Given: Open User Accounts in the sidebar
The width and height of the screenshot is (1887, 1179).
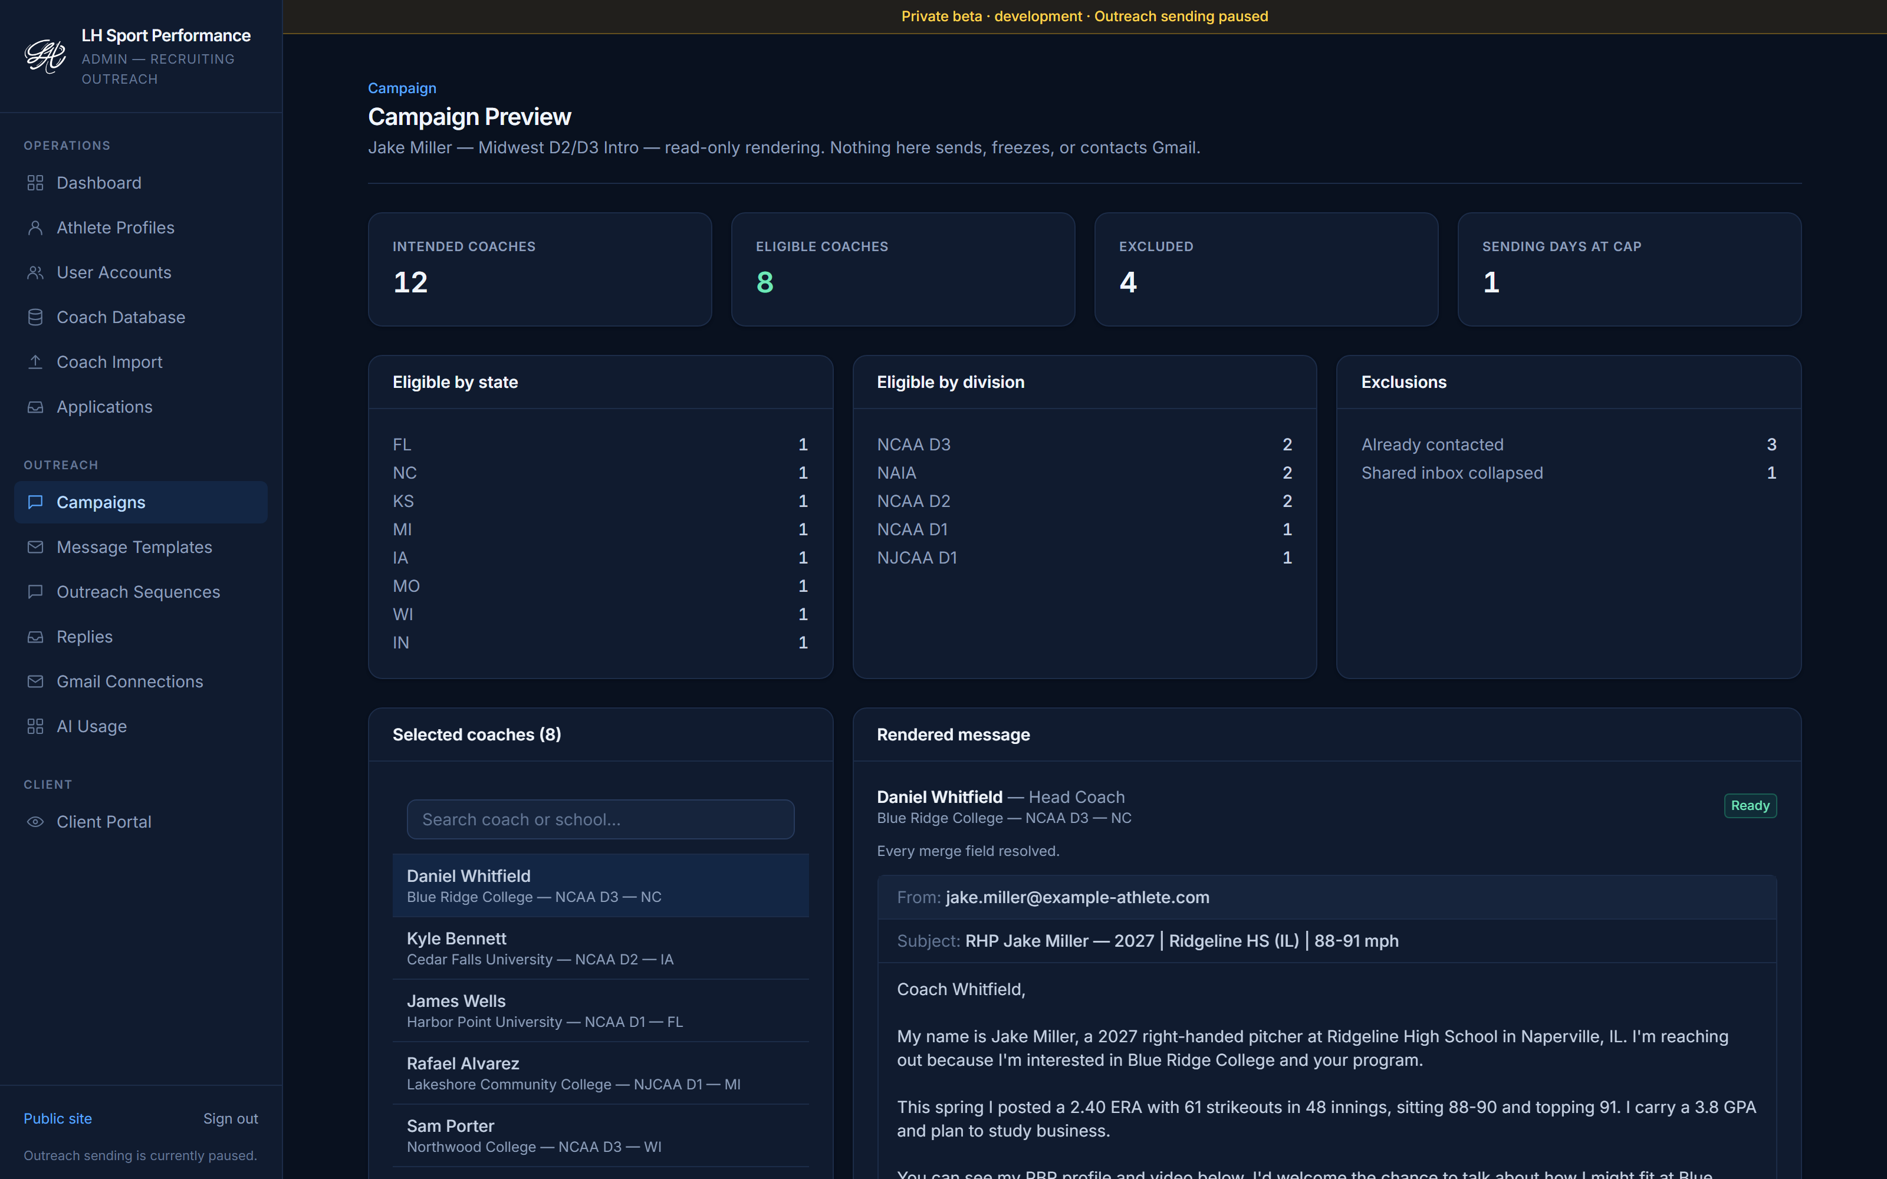Looking at the screenshot, I should [x=141, y=272].
